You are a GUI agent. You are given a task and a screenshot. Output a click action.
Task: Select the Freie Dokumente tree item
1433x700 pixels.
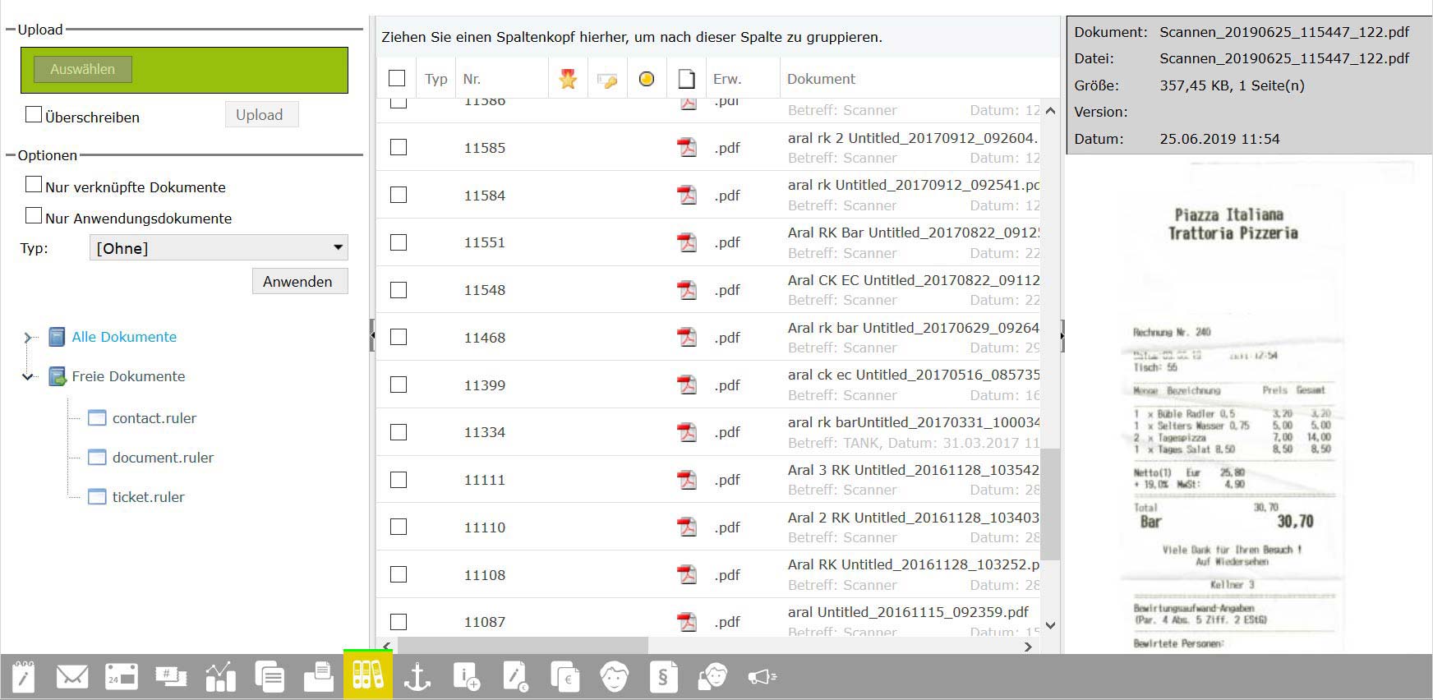(128, 376)
